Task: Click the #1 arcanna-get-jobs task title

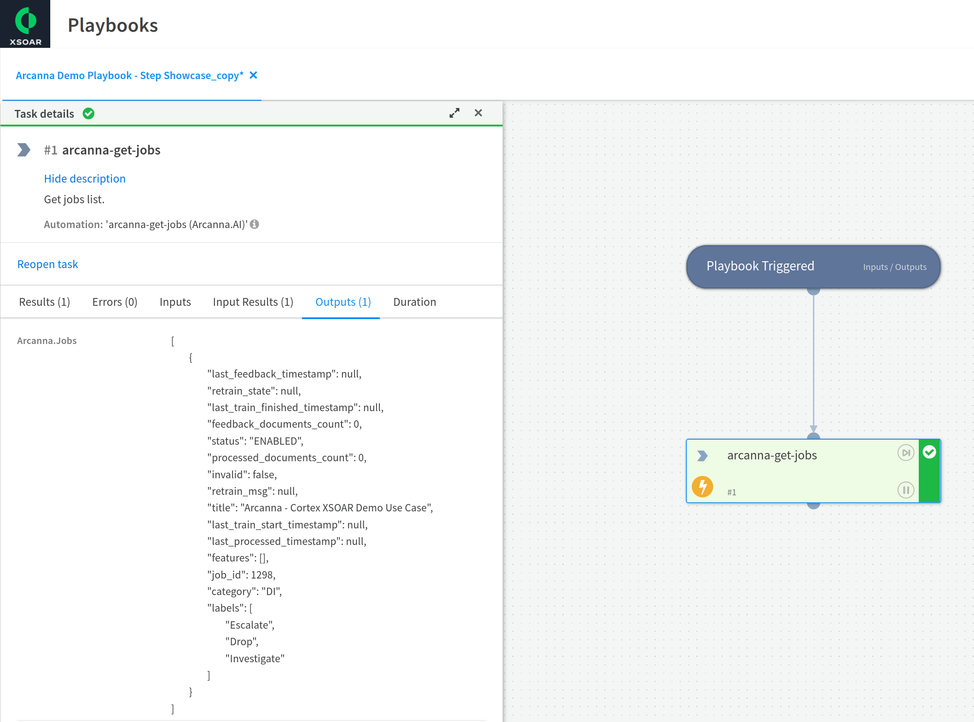Action: click(102, 150)
